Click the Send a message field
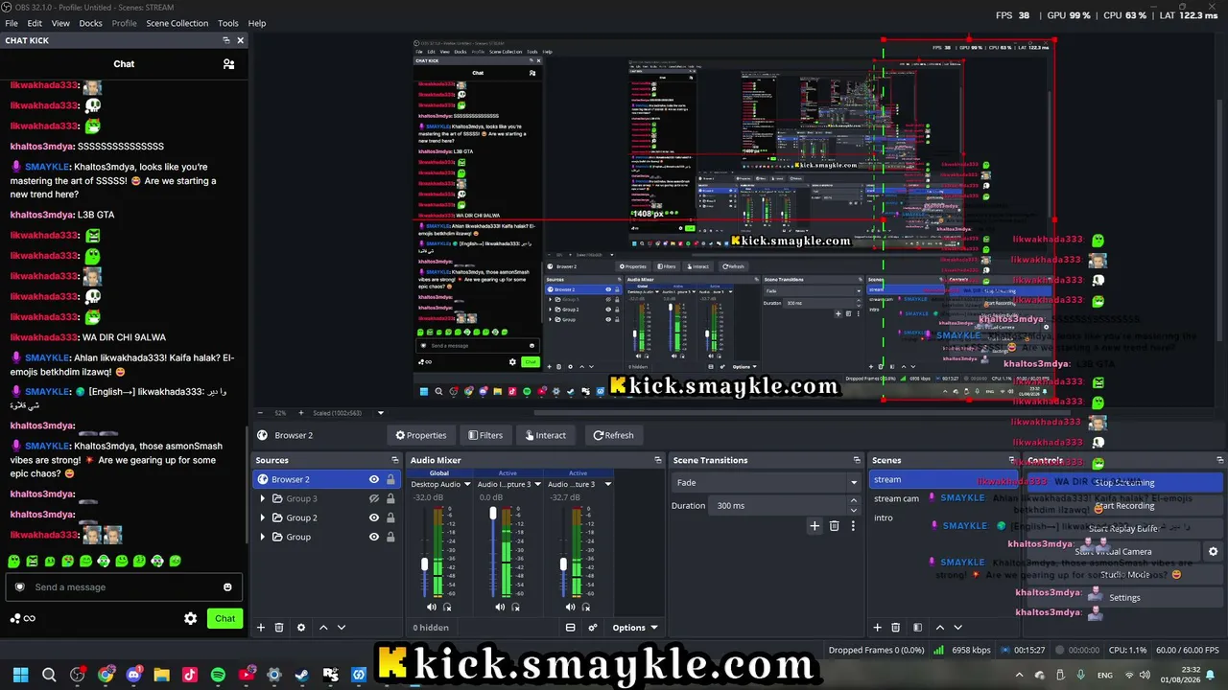This screenshot has width=1228, height=690. tap(124, 587)
